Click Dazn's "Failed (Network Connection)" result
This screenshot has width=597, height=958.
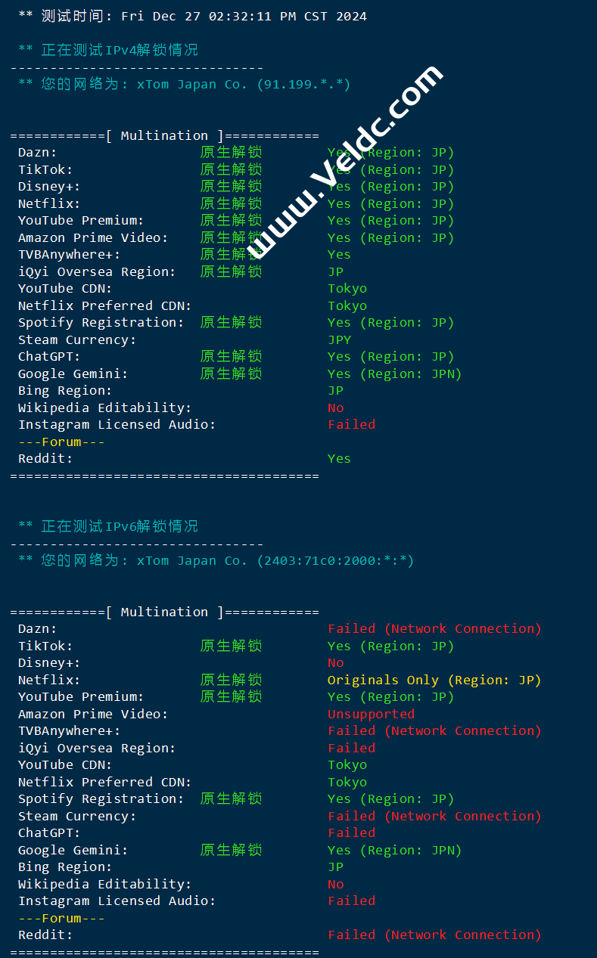434,629
